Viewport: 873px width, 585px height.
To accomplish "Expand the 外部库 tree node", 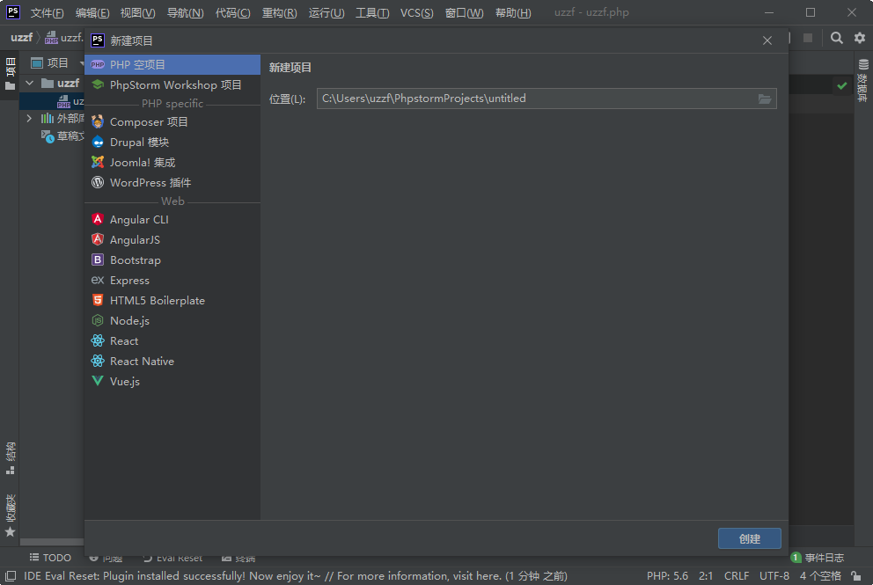I will [x=29, y=119].
